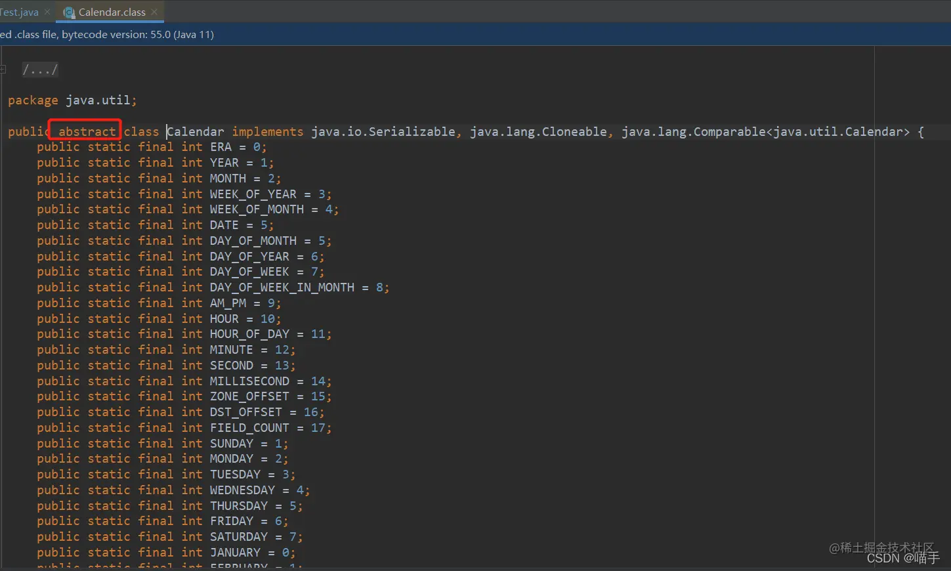951x571 pixels.
Task: Click the SECOND constant
Action: coord(232,366)
